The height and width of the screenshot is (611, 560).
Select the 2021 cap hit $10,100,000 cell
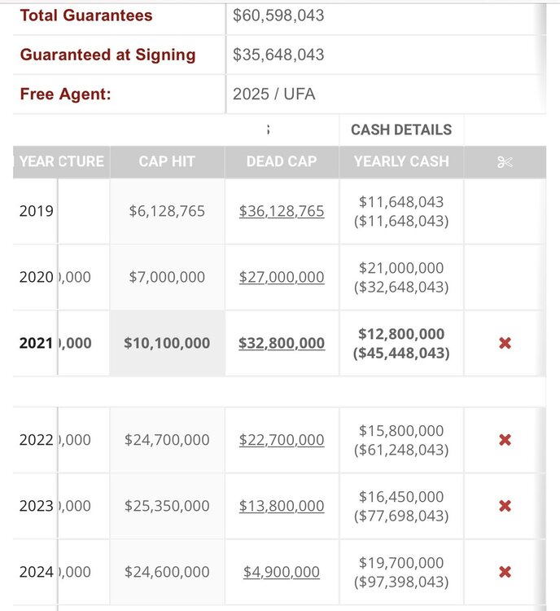pyautogui.click(x=167, y=343)
